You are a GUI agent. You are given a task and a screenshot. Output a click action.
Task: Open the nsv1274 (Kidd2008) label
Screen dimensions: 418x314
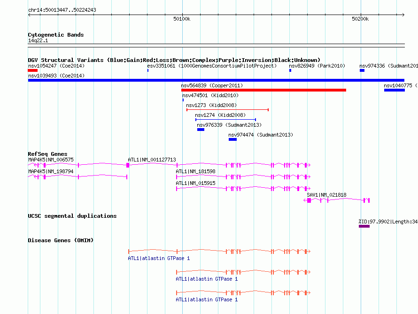coord(220,115)
